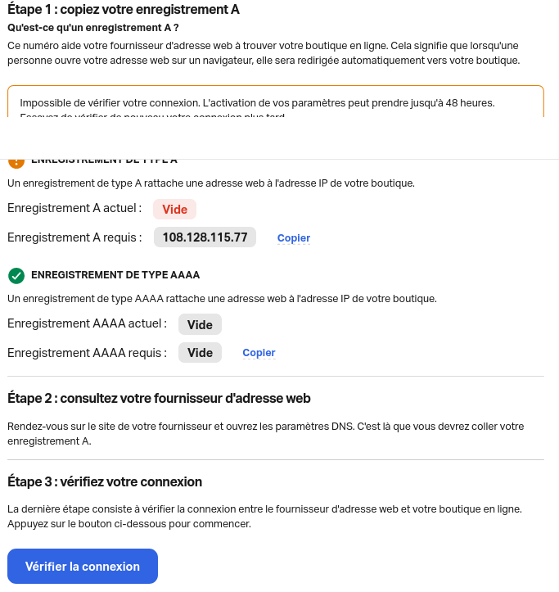Click the orange warning icon for type A record
The width and height of the screenshot is (559, 592).
coord(16,161)
